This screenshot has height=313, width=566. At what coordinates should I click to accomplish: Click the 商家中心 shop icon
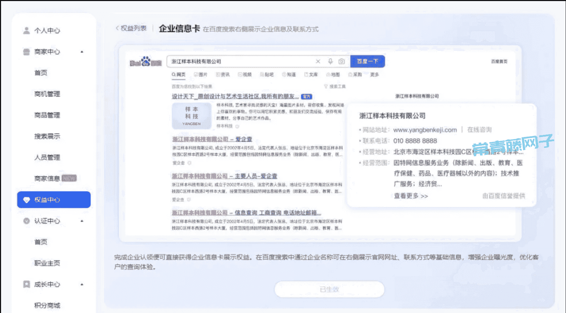(26, 52)
